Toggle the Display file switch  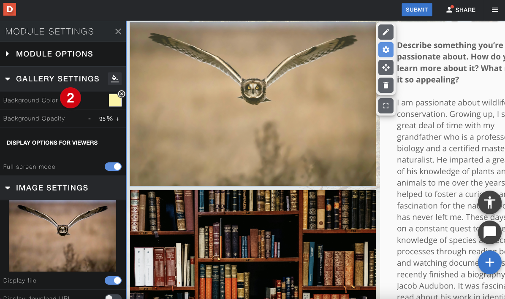(x=113, y=280)
